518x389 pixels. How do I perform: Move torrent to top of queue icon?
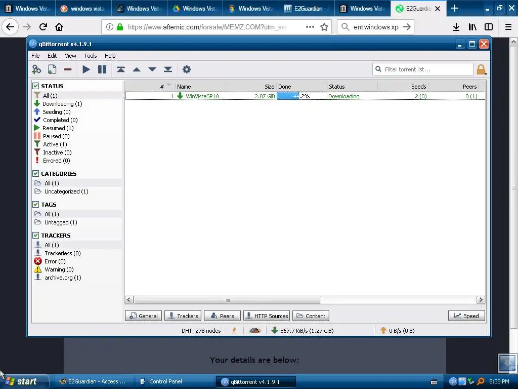(x=121, y=69)
